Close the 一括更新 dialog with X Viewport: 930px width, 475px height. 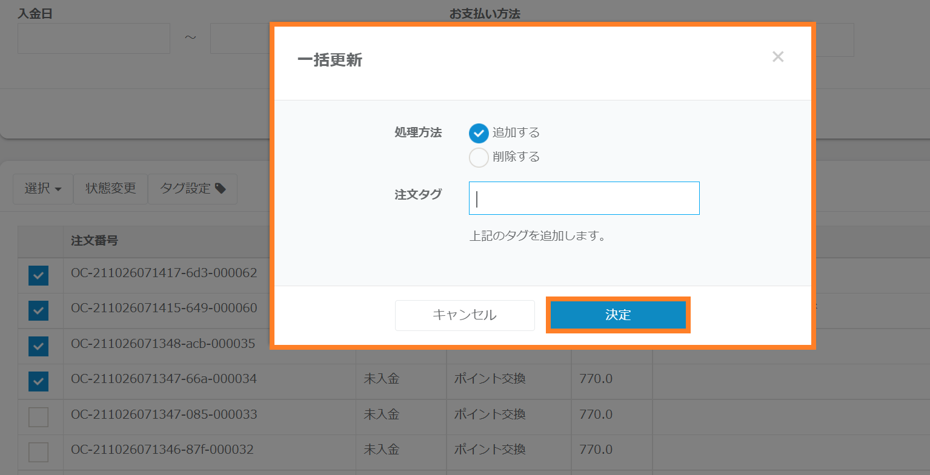[x=778, y=57]
